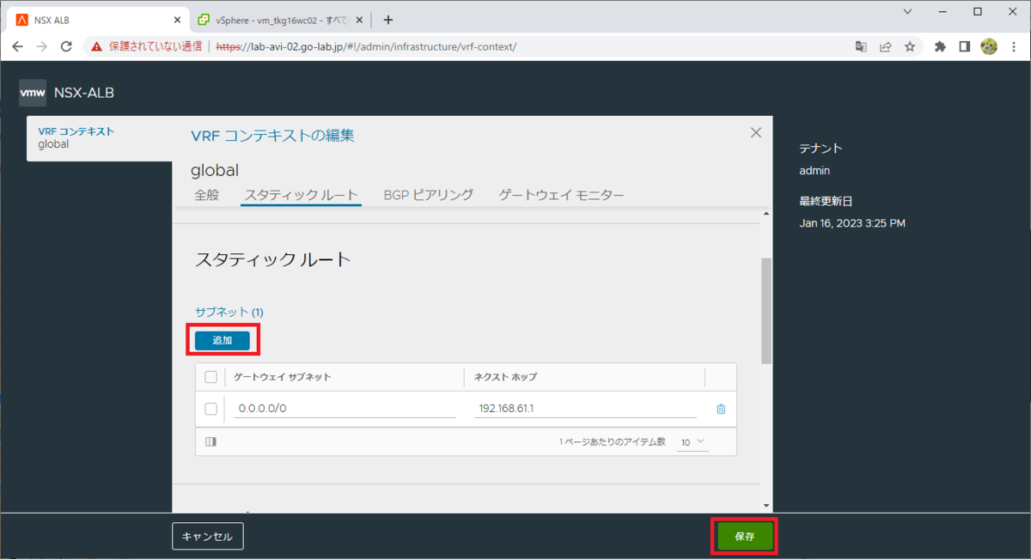This screenshot has height=559, width=1031.
Task: Delete the 0.0.0.0/0 route with trash icon
Action: click(721, 409)
